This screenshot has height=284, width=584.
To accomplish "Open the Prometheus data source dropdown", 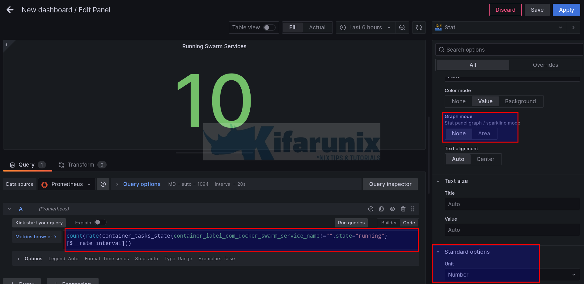I will tap(67, 184).
